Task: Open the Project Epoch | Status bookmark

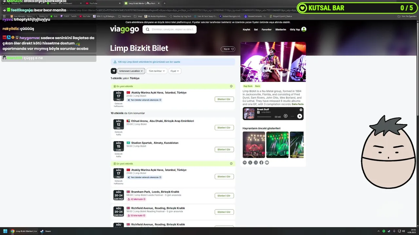Action: tap(281, 16)
